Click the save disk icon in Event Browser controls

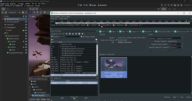79,34
